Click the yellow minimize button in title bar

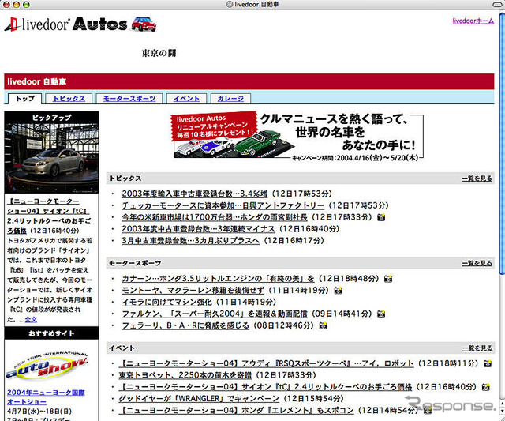click(16, 4)
